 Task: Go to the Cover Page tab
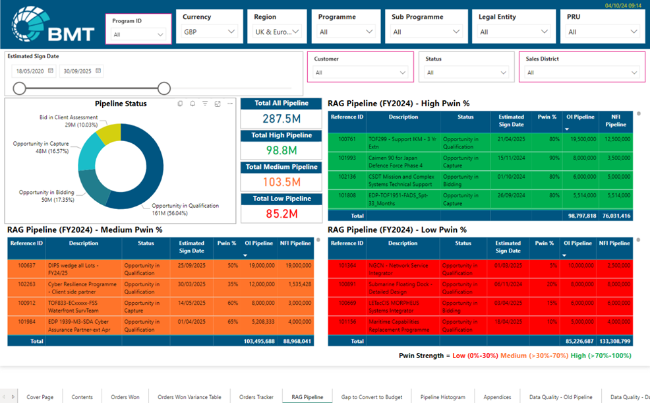pos(40,397)
